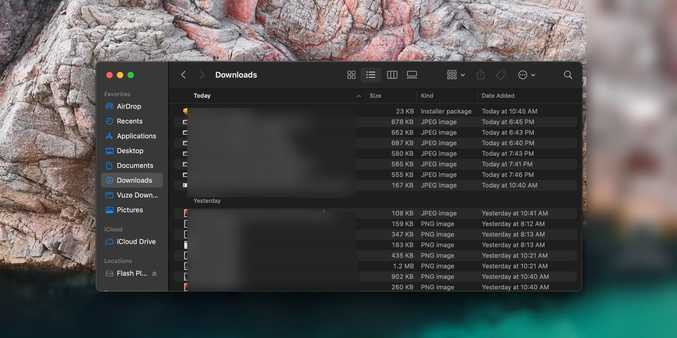Toggle sort order arrow on Name column
The height and width of the screenshot is (338, 677).
tap(358, 96)
